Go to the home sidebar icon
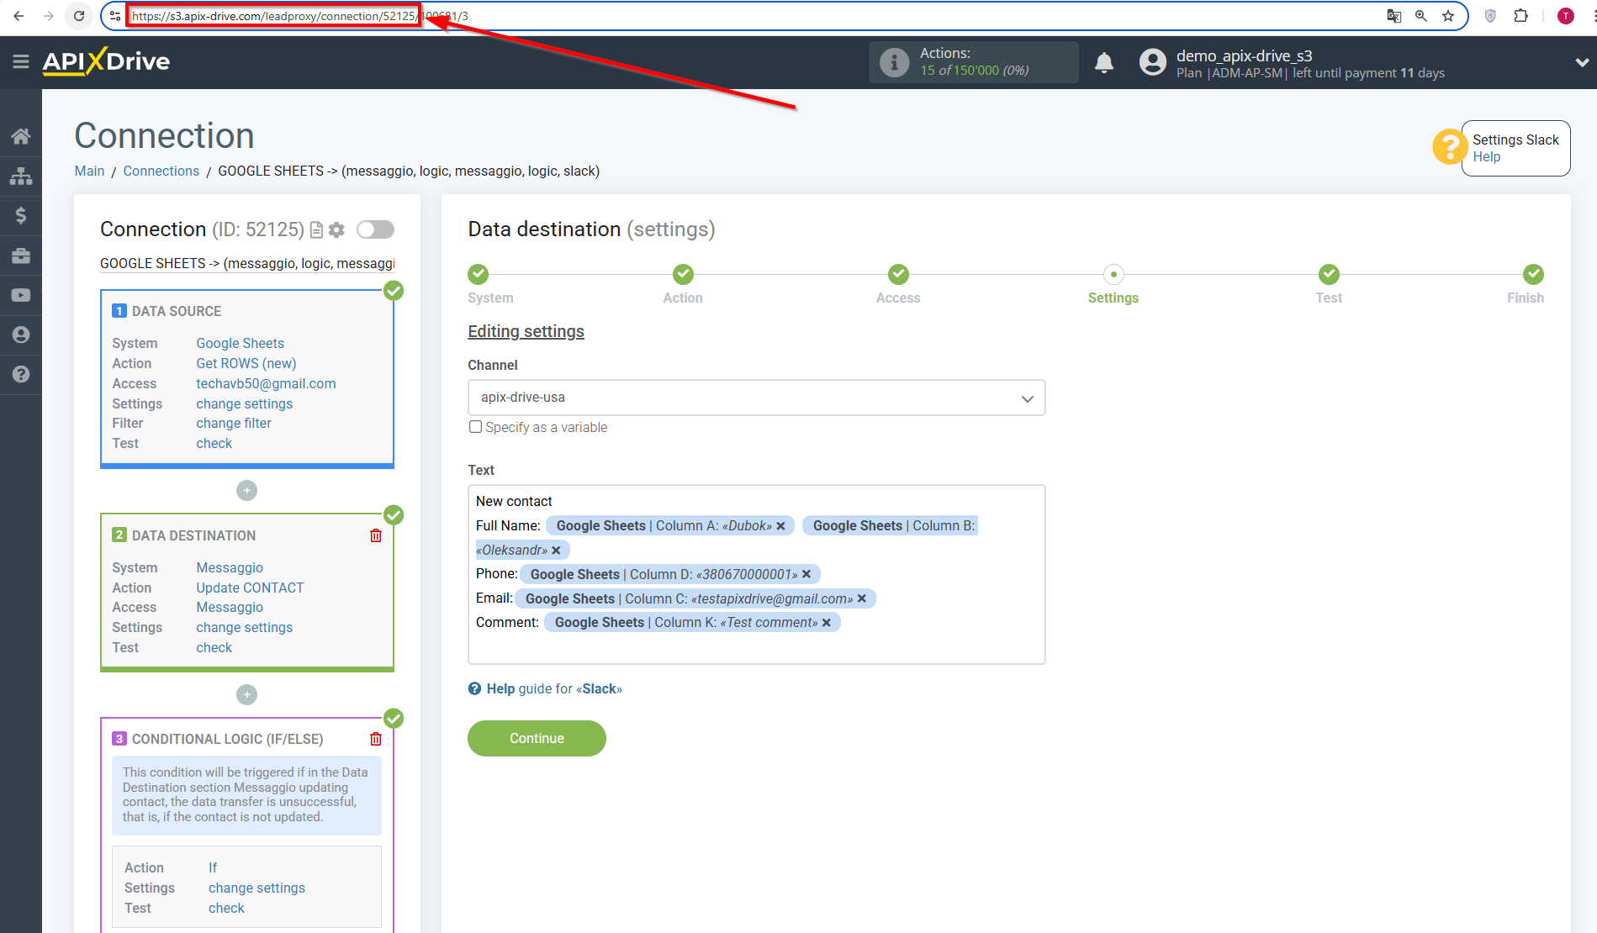The width and height of the screenshot is (1597, 933). [21, 136]
